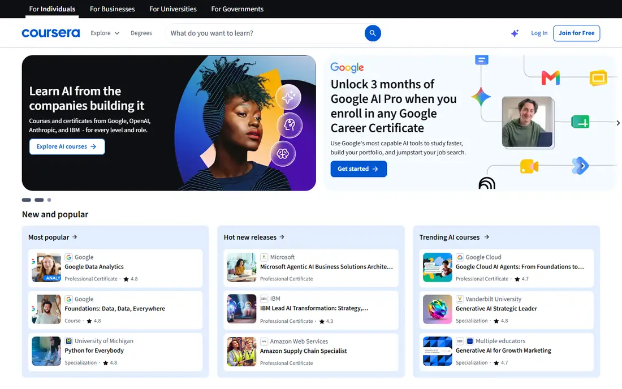Select third carousel indicator dot
This screenshot has width=622, height=389.
click(49, 200)
